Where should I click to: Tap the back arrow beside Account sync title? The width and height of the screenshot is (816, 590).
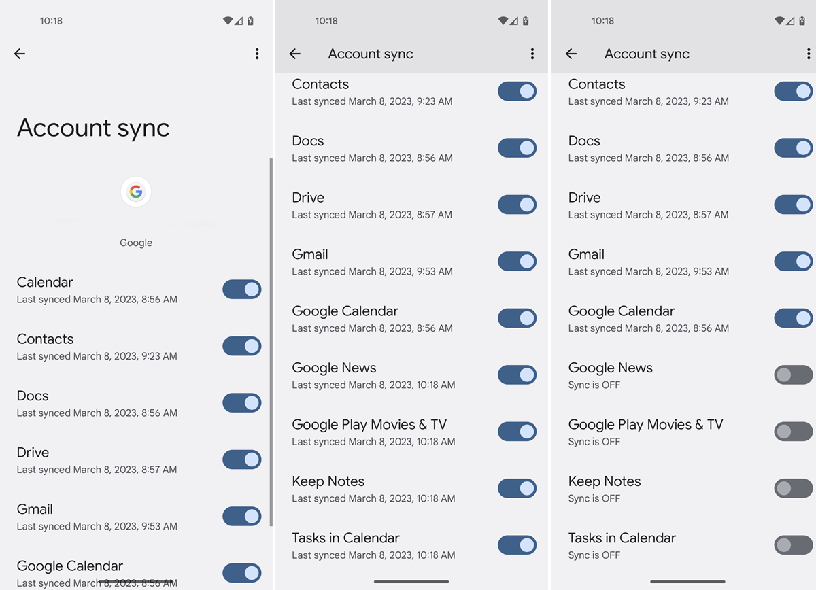[x=294, y=54]
